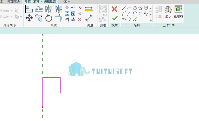This screenshot has height=121, width=199.
Task: Open the work plane Viewer (查看器)
Action: point(178,12)
